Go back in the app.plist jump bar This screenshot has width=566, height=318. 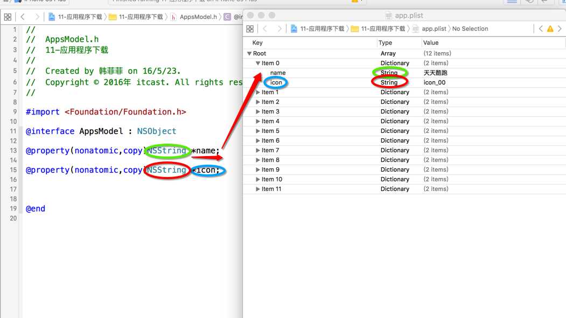265,29
